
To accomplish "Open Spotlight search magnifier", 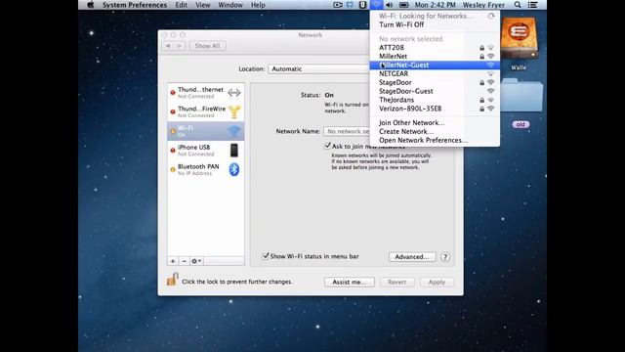I will (x=518, y=5).
